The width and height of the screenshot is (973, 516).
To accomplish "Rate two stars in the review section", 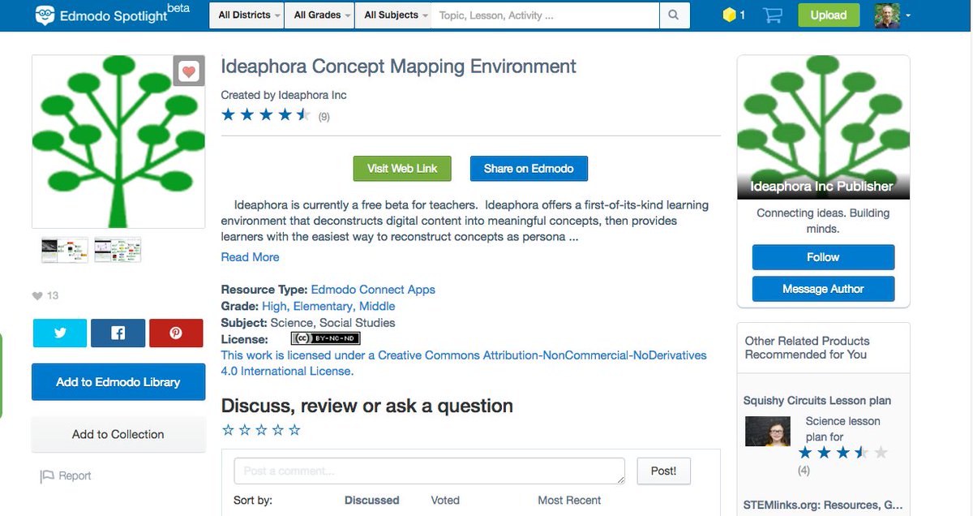I will point(245,430).
